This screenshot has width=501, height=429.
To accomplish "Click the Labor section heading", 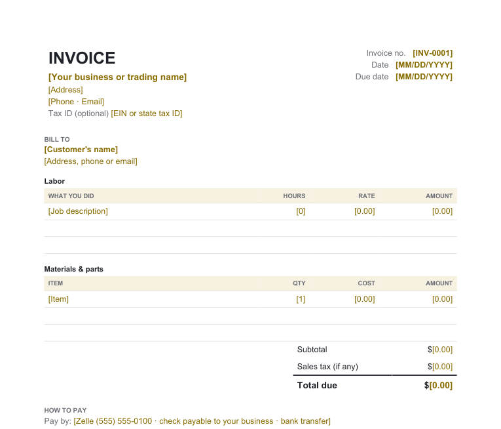I will (x=54, y=181).
